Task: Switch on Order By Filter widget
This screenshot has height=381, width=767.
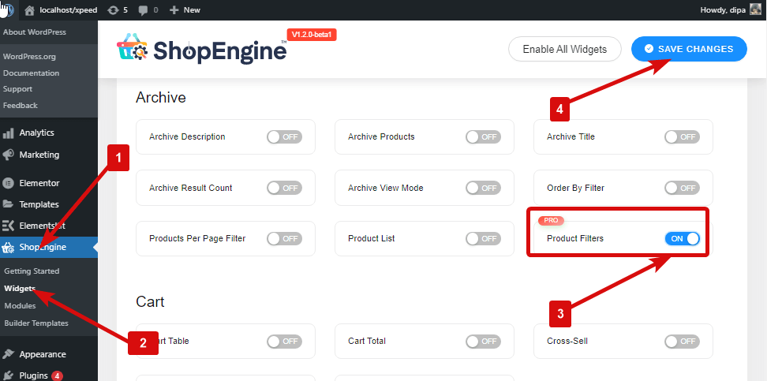Action: [x=682, y=188]
